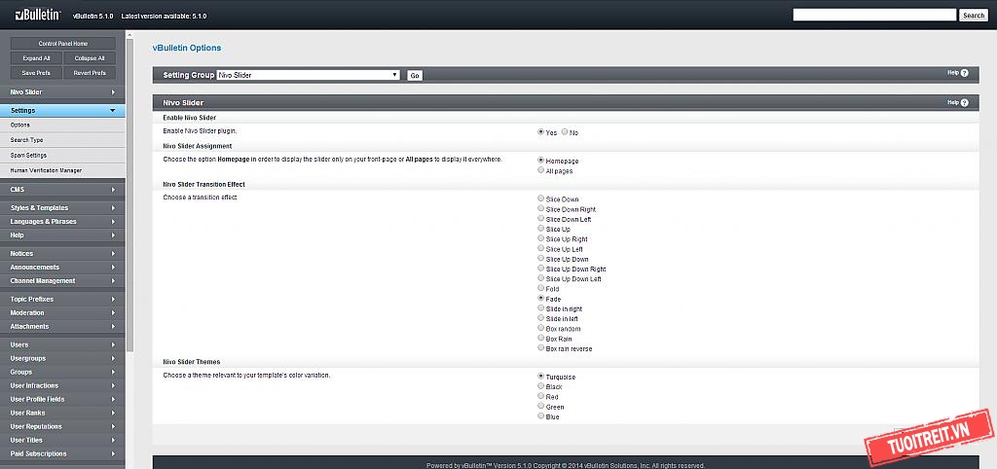Image resolution: width=997 pixels, height=469 pixels.
Task: Click Help icon in Nivo Slider header
Action: tap(964, 102)
